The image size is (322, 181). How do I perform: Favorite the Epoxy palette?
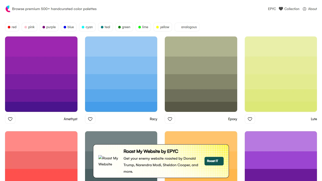pyautogui.click(x=170, y=119)
